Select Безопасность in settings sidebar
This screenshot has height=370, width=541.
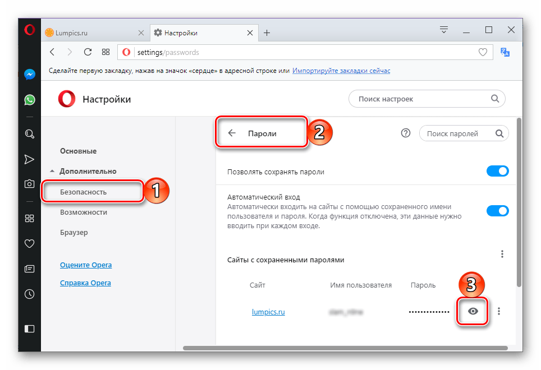83,192
